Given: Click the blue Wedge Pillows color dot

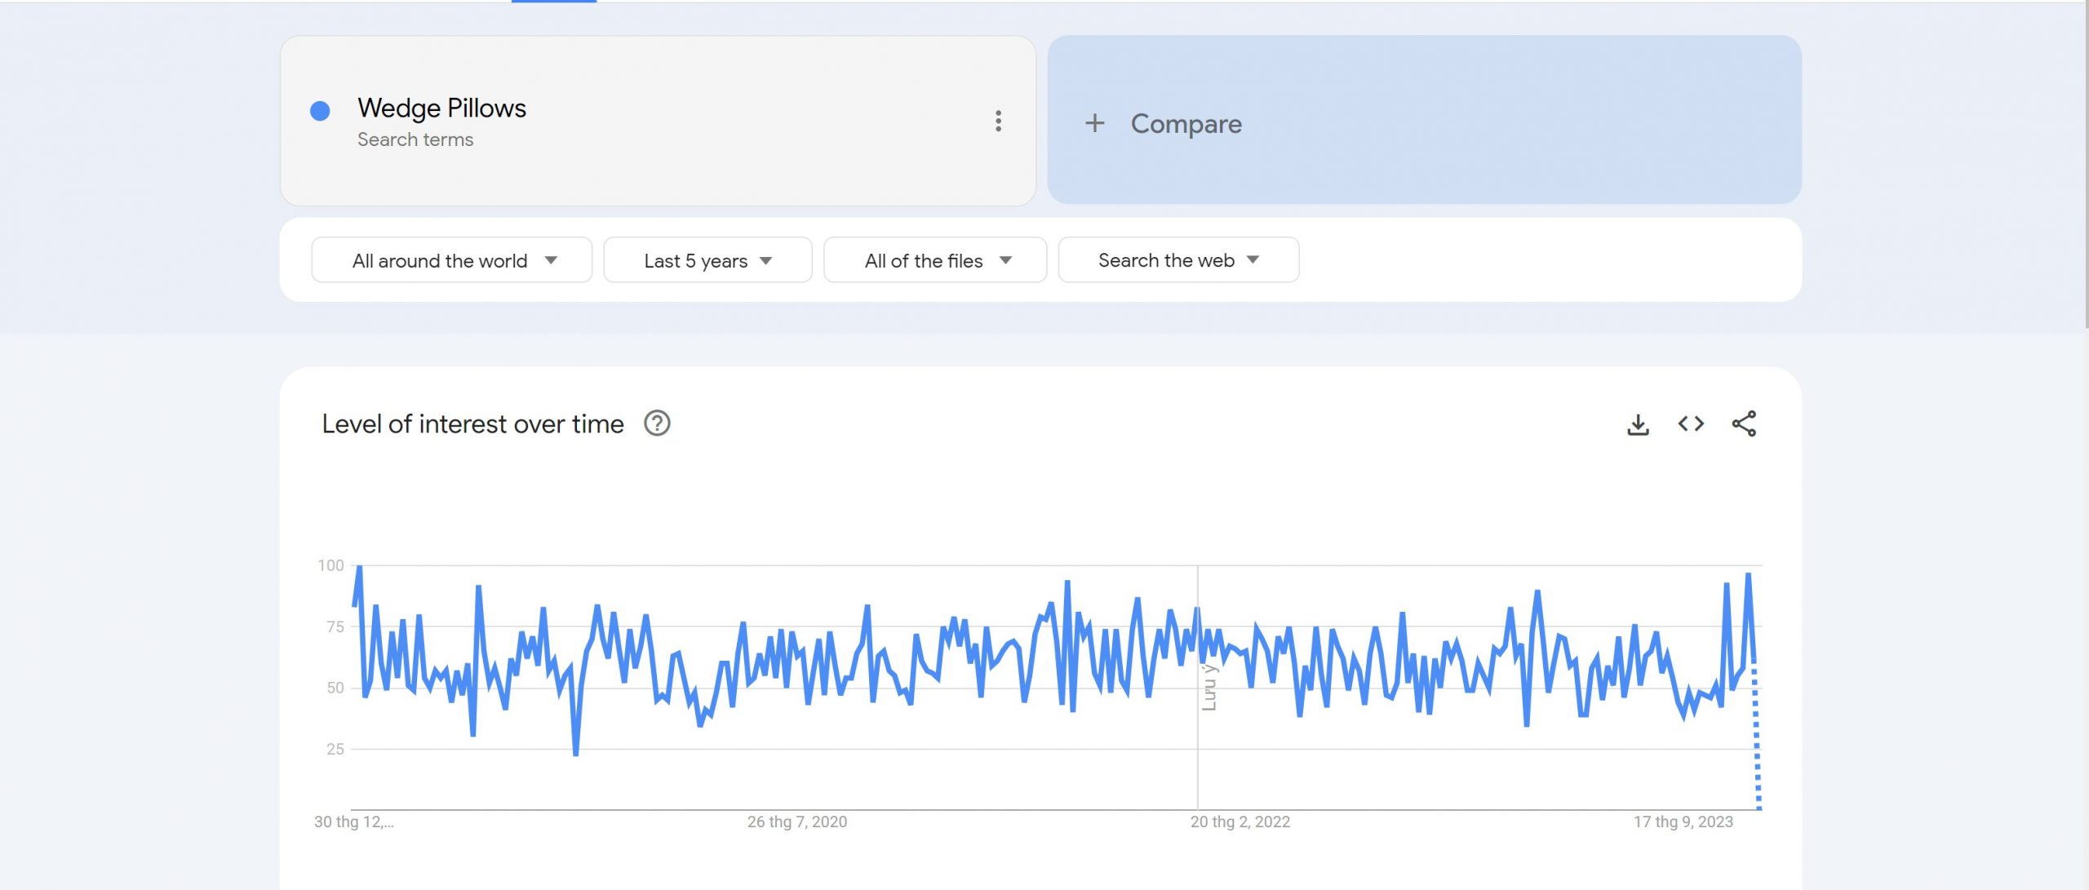Looking at the screenshot, I should tap(320, 111).
